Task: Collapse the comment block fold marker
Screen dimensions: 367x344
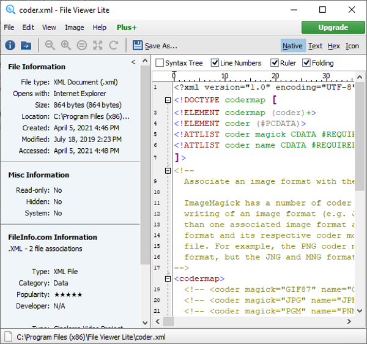Action: coord(168,170)
